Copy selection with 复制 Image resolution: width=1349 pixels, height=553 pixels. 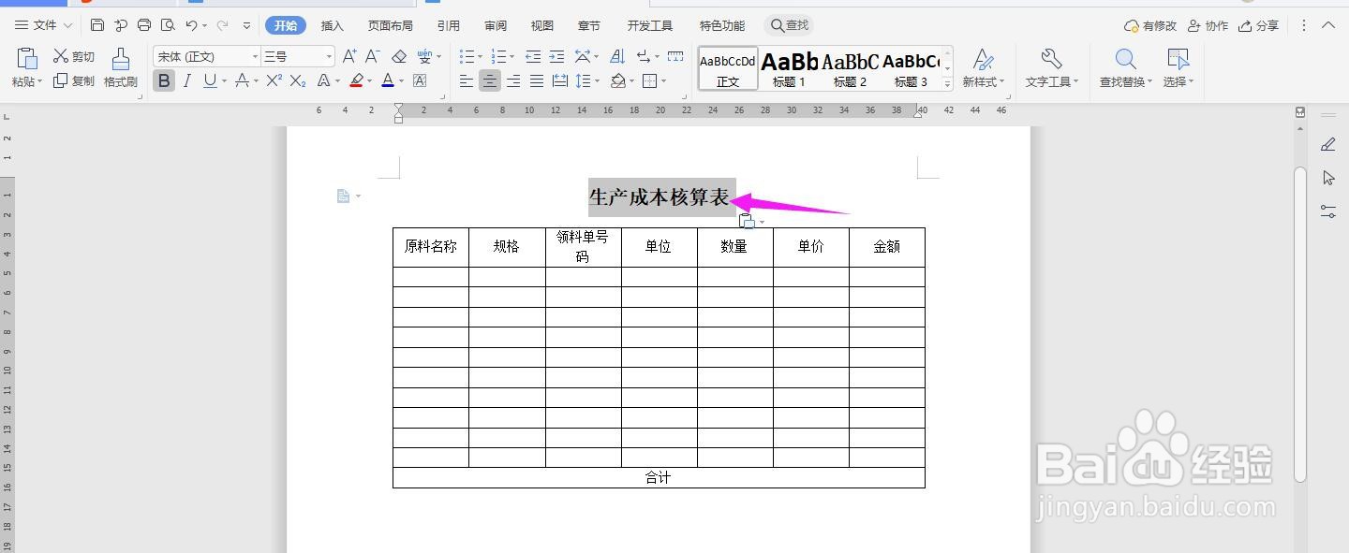click(74, 81)
